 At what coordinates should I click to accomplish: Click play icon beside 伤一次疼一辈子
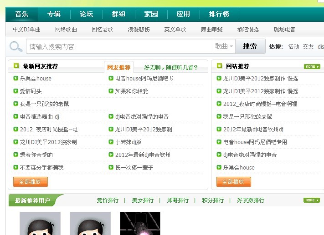[x=111, y=167]
